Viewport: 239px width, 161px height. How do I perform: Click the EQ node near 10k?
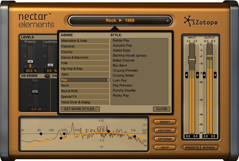[135, 136]
